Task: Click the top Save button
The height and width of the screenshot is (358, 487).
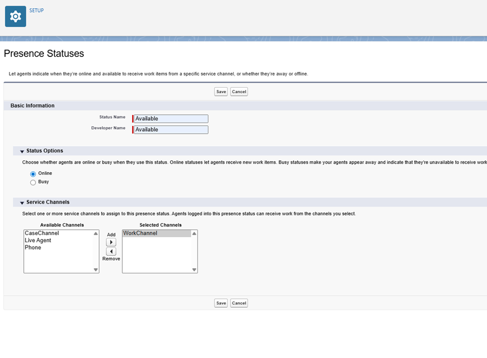Action: pyautogui.click(x=221, y=92)
